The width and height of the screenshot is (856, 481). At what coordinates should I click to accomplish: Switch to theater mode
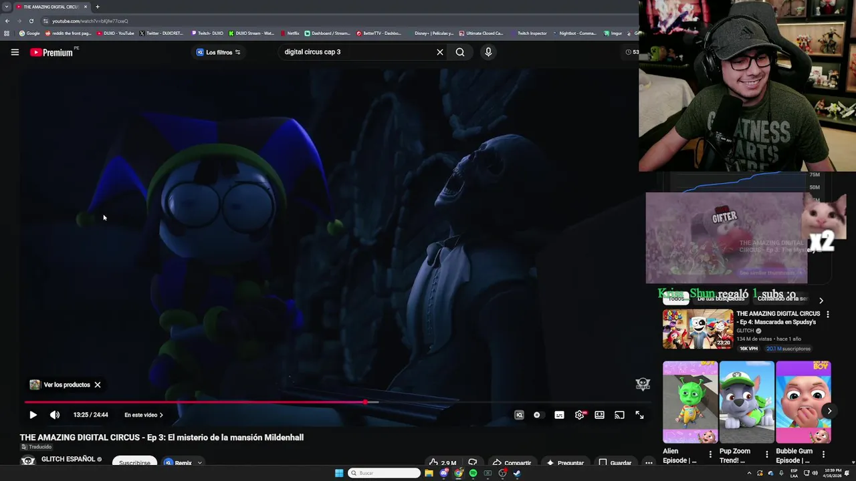(x=600, y=415)
